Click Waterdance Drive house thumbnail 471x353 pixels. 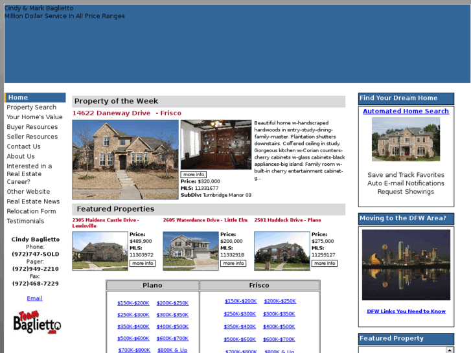tap(190, 251)
